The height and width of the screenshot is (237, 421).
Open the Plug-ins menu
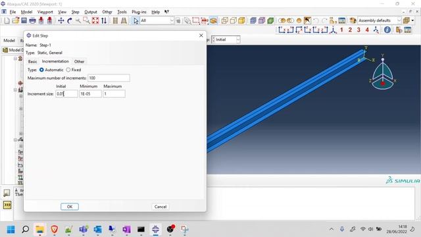coord(139,12)
